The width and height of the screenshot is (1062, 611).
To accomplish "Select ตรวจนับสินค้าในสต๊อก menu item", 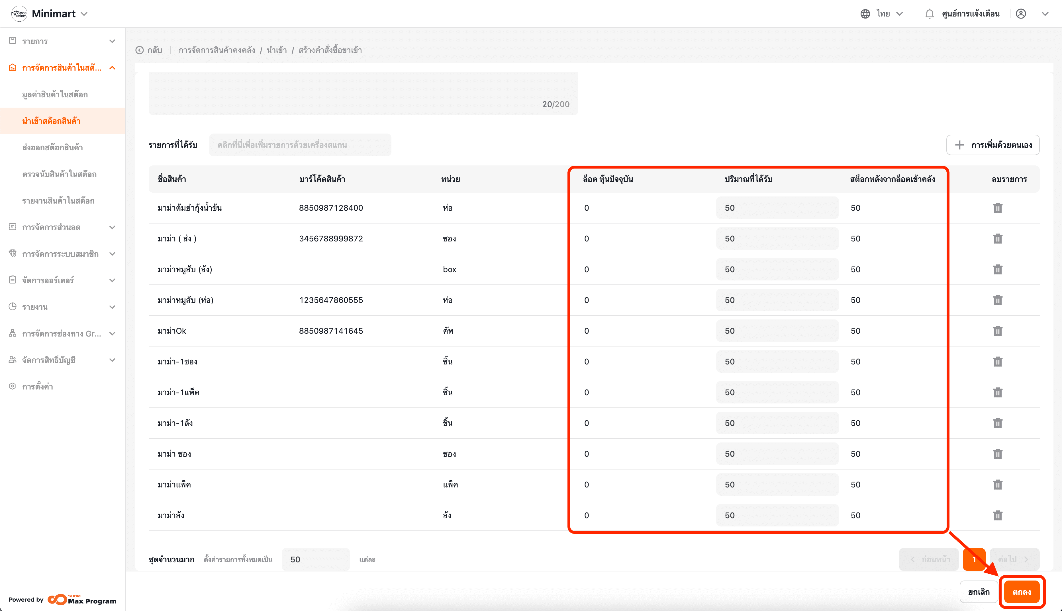I will click(59, 174).
